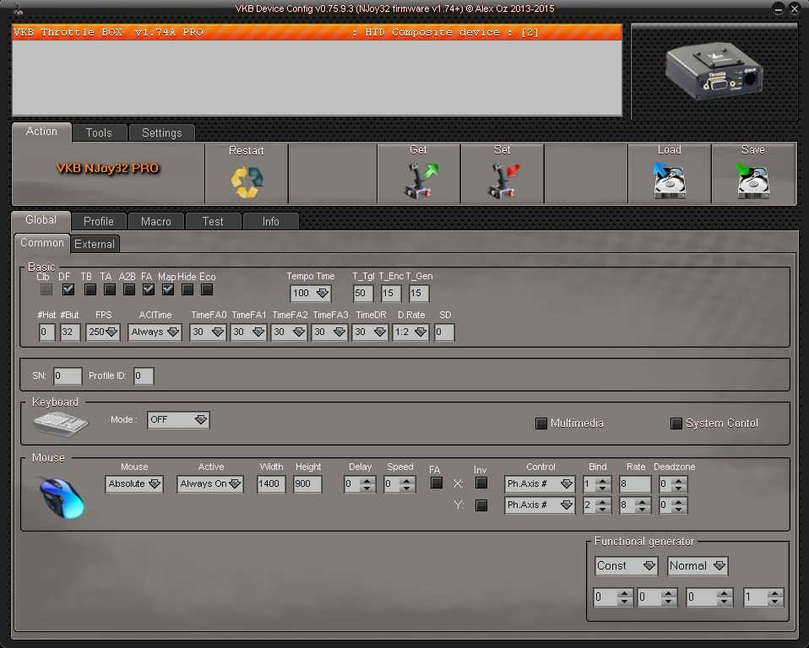The image size is (809, 648).
Task: Click the #But input field
Action: [69, 332]
